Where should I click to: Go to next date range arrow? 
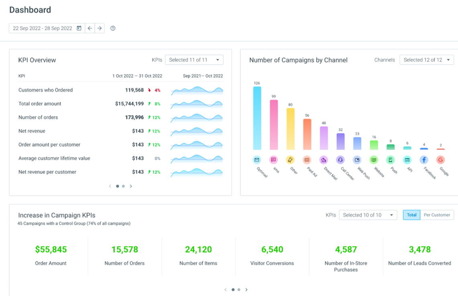pos(100,28)
